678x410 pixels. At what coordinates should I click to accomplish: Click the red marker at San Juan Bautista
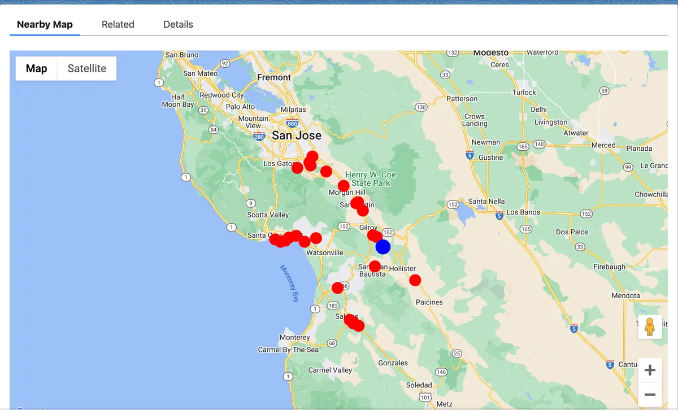[x=375, y=266]
